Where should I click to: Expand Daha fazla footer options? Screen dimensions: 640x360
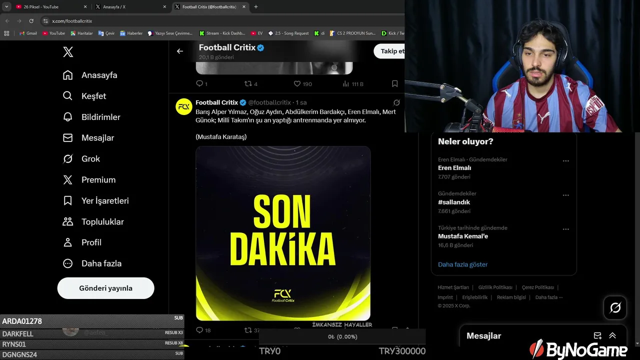(549, 297)
